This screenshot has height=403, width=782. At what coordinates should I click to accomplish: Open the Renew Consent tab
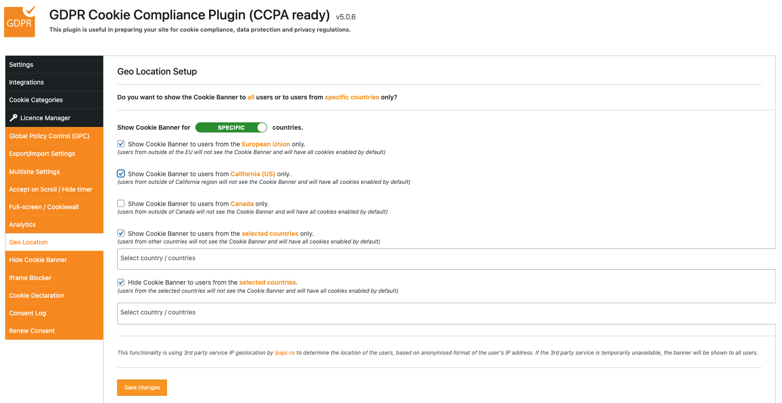[32, 331]
